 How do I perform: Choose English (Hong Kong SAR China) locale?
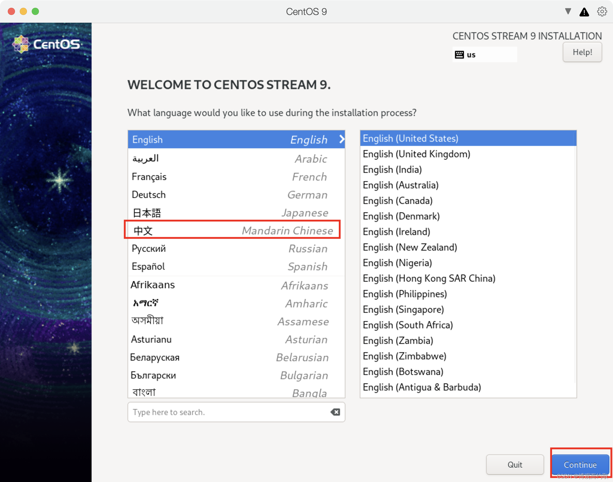point(468,278)
